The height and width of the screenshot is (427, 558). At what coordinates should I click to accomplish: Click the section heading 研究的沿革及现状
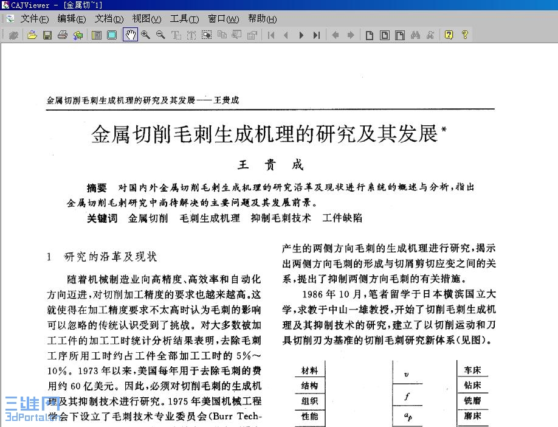[x=110, y=257]
